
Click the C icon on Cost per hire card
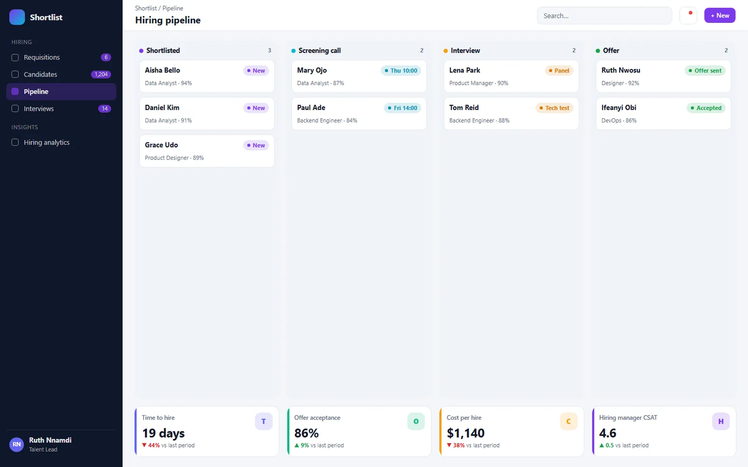(568, 421)
